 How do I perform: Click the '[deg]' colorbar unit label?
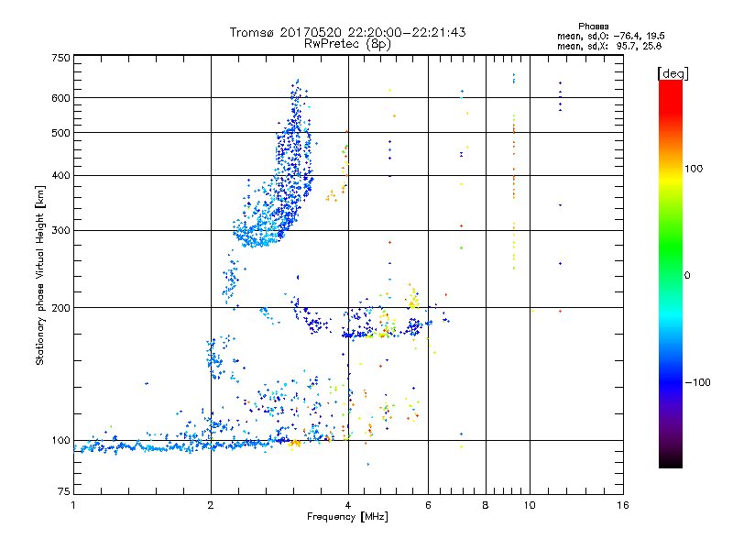[673, 74]
